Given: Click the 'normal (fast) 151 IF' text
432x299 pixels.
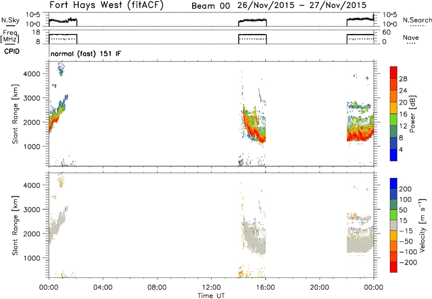Looking at the screenshot, I should point(86,53).
